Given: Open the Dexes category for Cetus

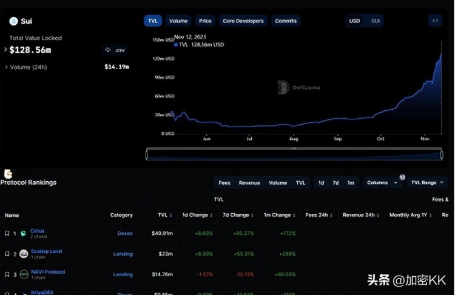Looking at the screenshot, I should pos(125,233).
